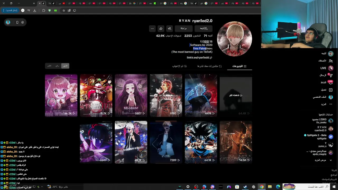Open the Activity notifications with 99+ badge

pos(327,82)
